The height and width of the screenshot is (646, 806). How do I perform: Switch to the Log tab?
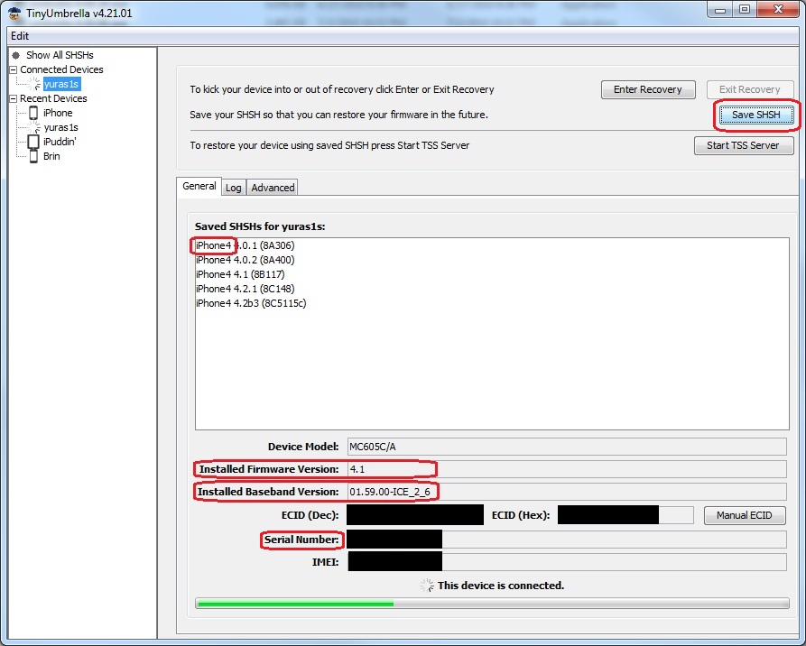[x=234, y=188]
